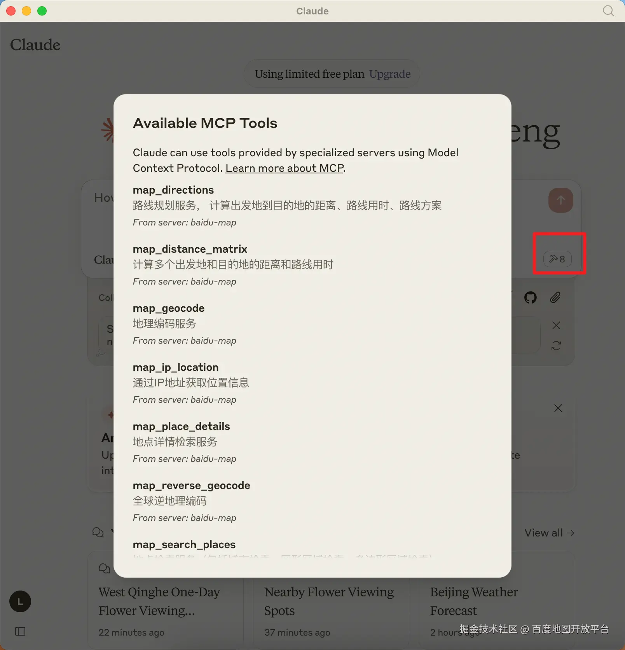Image resolution: width=625 pixels, height=650 pixels.
Task: Click the 地理编码服务 description text
Action: click(164, 324)
